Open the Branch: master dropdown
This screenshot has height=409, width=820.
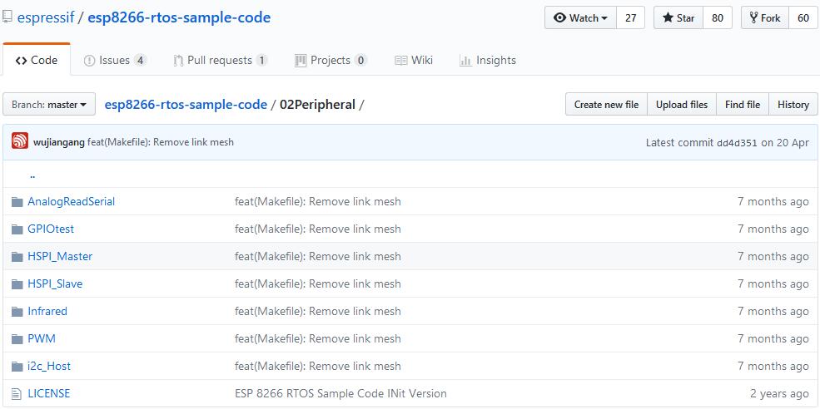click(49, 105)
